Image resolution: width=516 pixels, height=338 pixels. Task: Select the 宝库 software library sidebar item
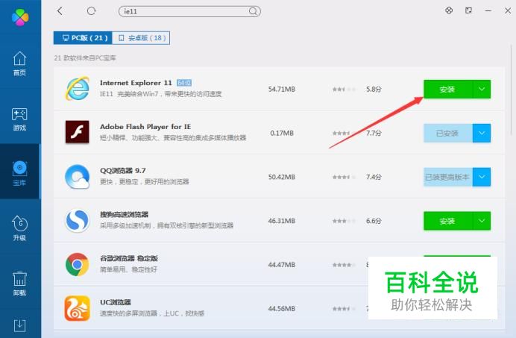click(x=19, y=173)
